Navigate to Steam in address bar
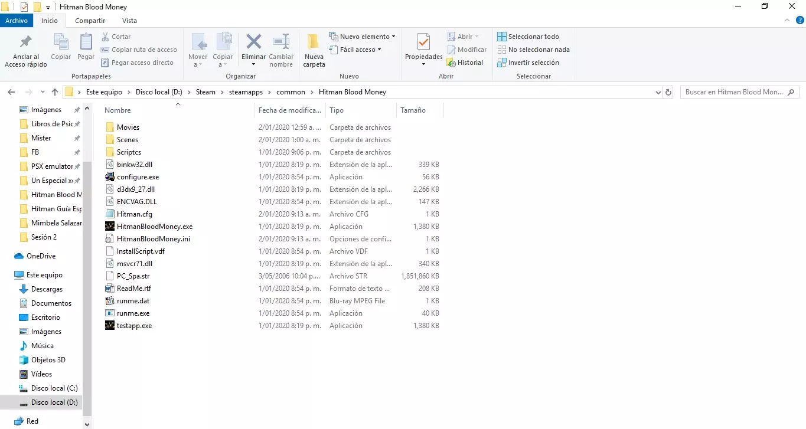The height and width of the screenshot is (429, 806). 205,92
